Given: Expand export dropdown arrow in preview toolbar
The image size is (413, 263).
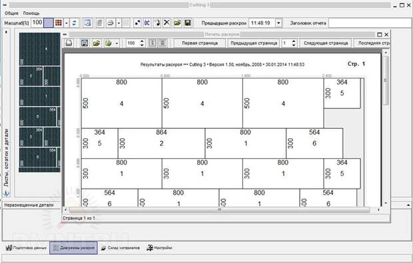Looking at the screenshot, I should (x=117, y=43).
